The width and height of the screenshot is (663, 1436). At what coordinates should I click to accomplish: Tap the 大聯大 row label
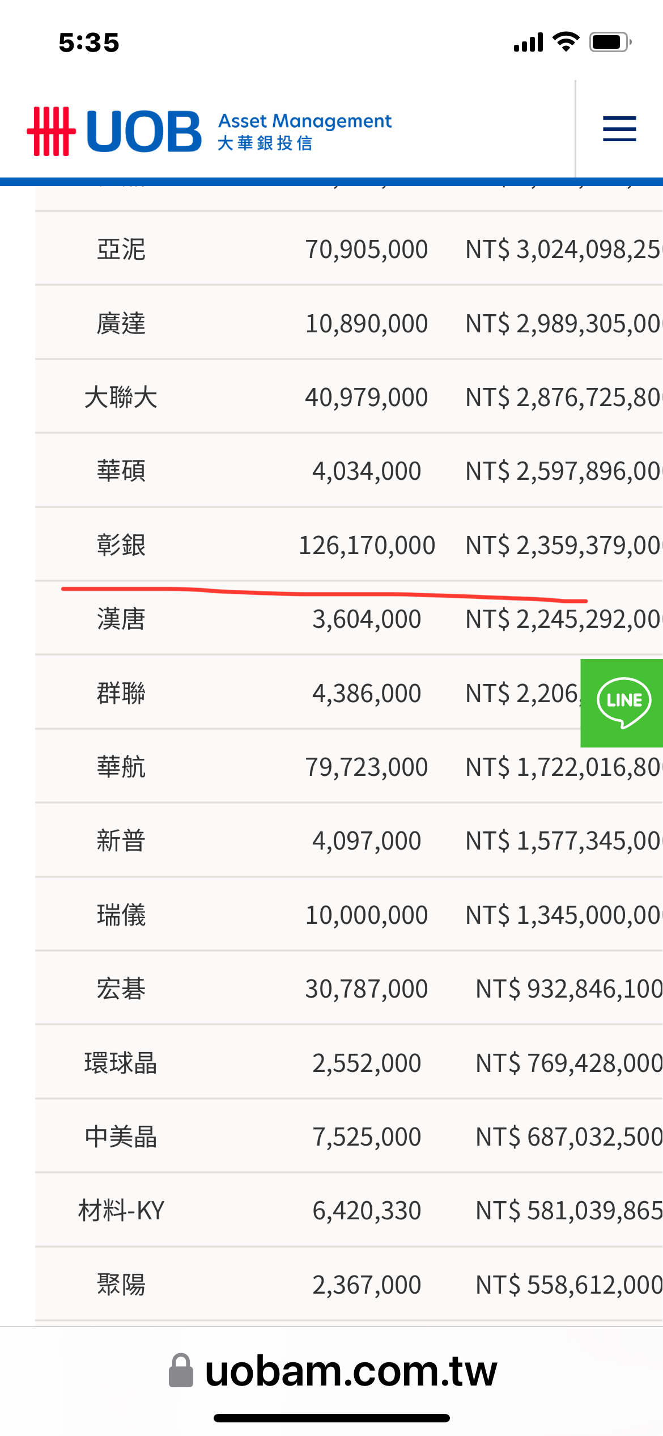[x=121, y=397]
